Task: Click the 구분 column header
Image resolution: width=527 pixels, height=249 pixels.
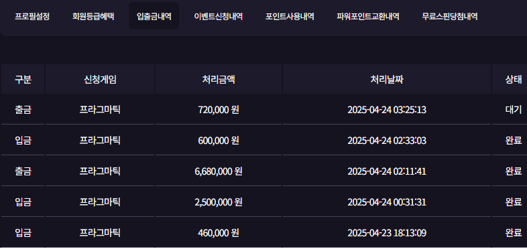Action: (x=23, y=80)
